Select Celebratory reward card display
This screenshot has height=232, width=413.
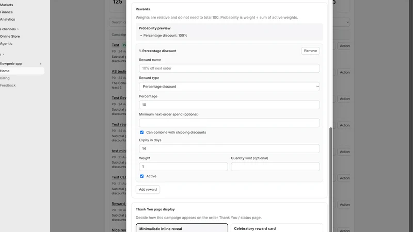(277, 228)
